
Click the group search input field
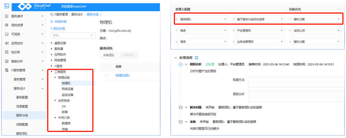(x=73, y=35)
